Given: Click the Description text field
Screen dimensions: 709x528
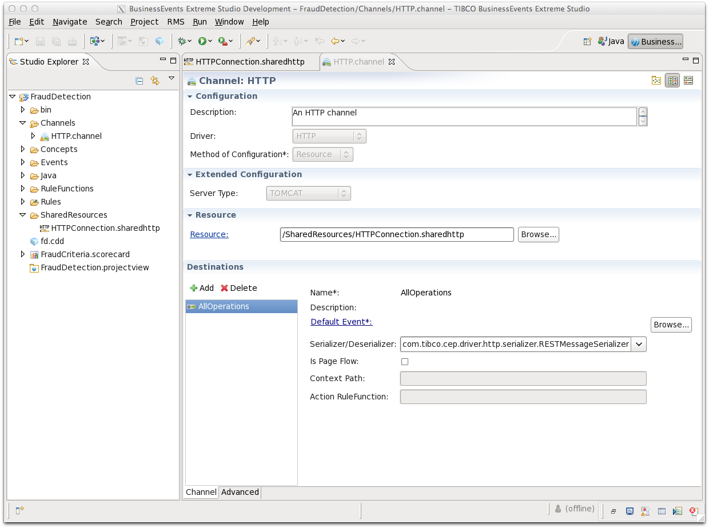Looking at the screenshot, I should click(464, 117).
